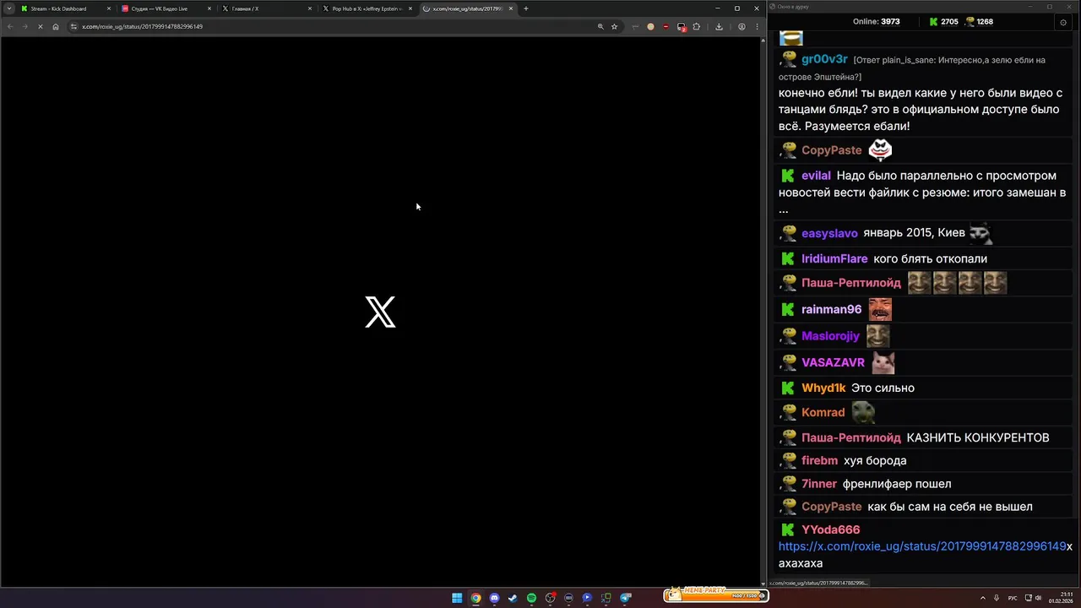Open Chrome extensions puzzle icon

(x=697, y=26)
